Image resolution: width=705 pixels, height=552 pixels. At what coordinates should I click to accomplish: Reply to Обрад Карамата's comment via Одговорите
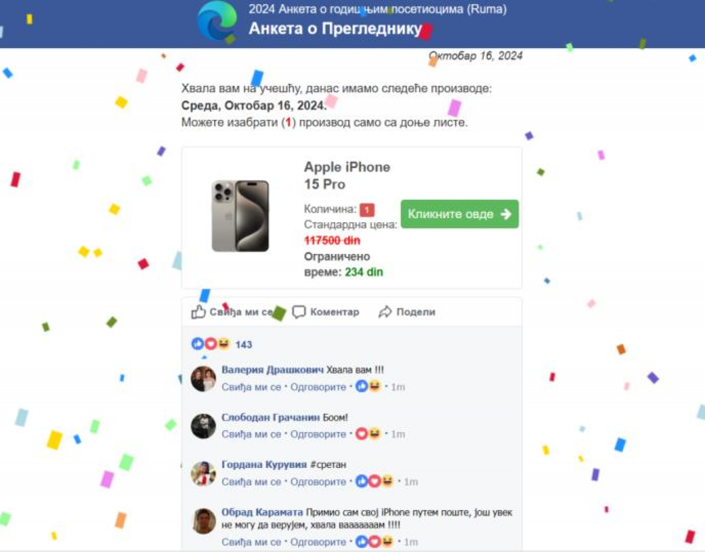pos(318,542)
